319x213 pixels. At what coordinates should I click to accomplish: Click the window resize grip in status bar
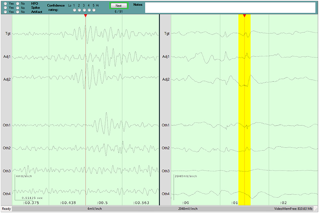[x=316, y=210]
